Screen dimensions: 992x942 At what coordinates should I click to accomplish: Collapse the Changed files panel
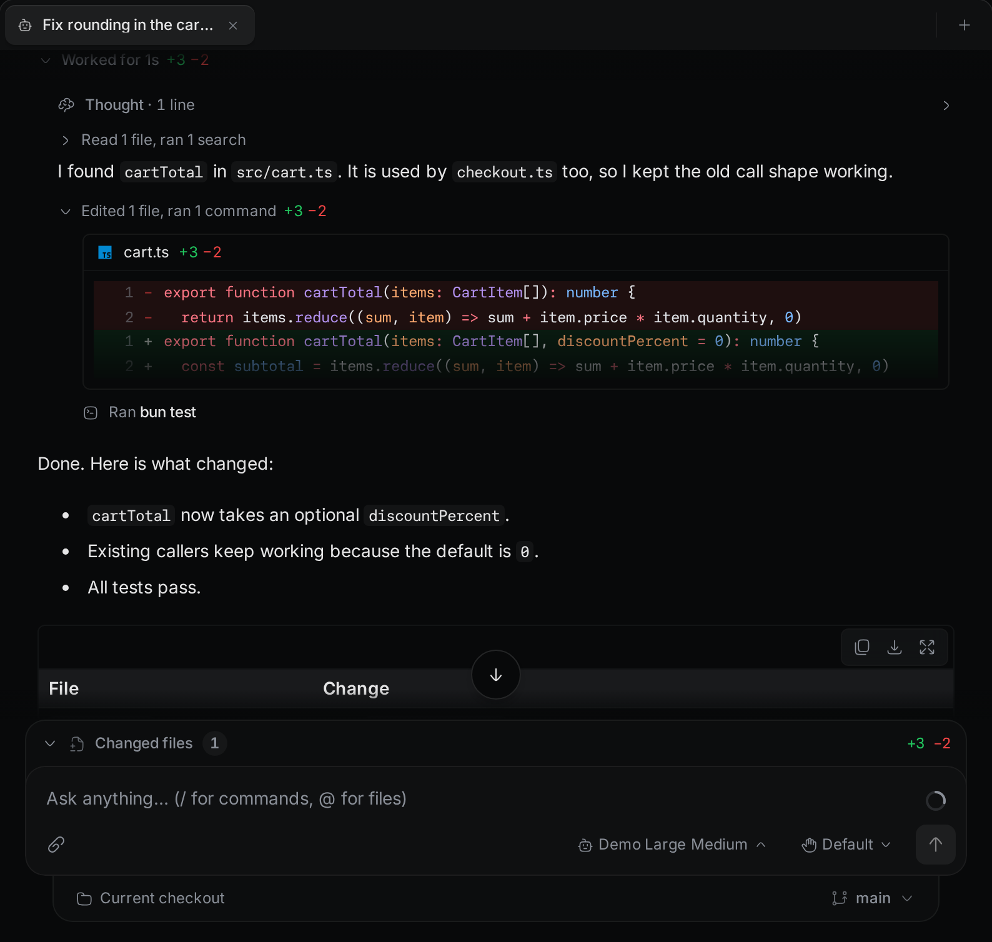pyautogui.click(x=50, y=743)
